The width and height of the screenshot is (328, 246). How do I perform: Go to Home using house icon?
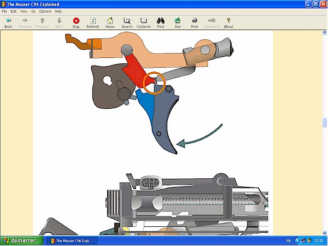pyautogui.click(x=110, y=23)
